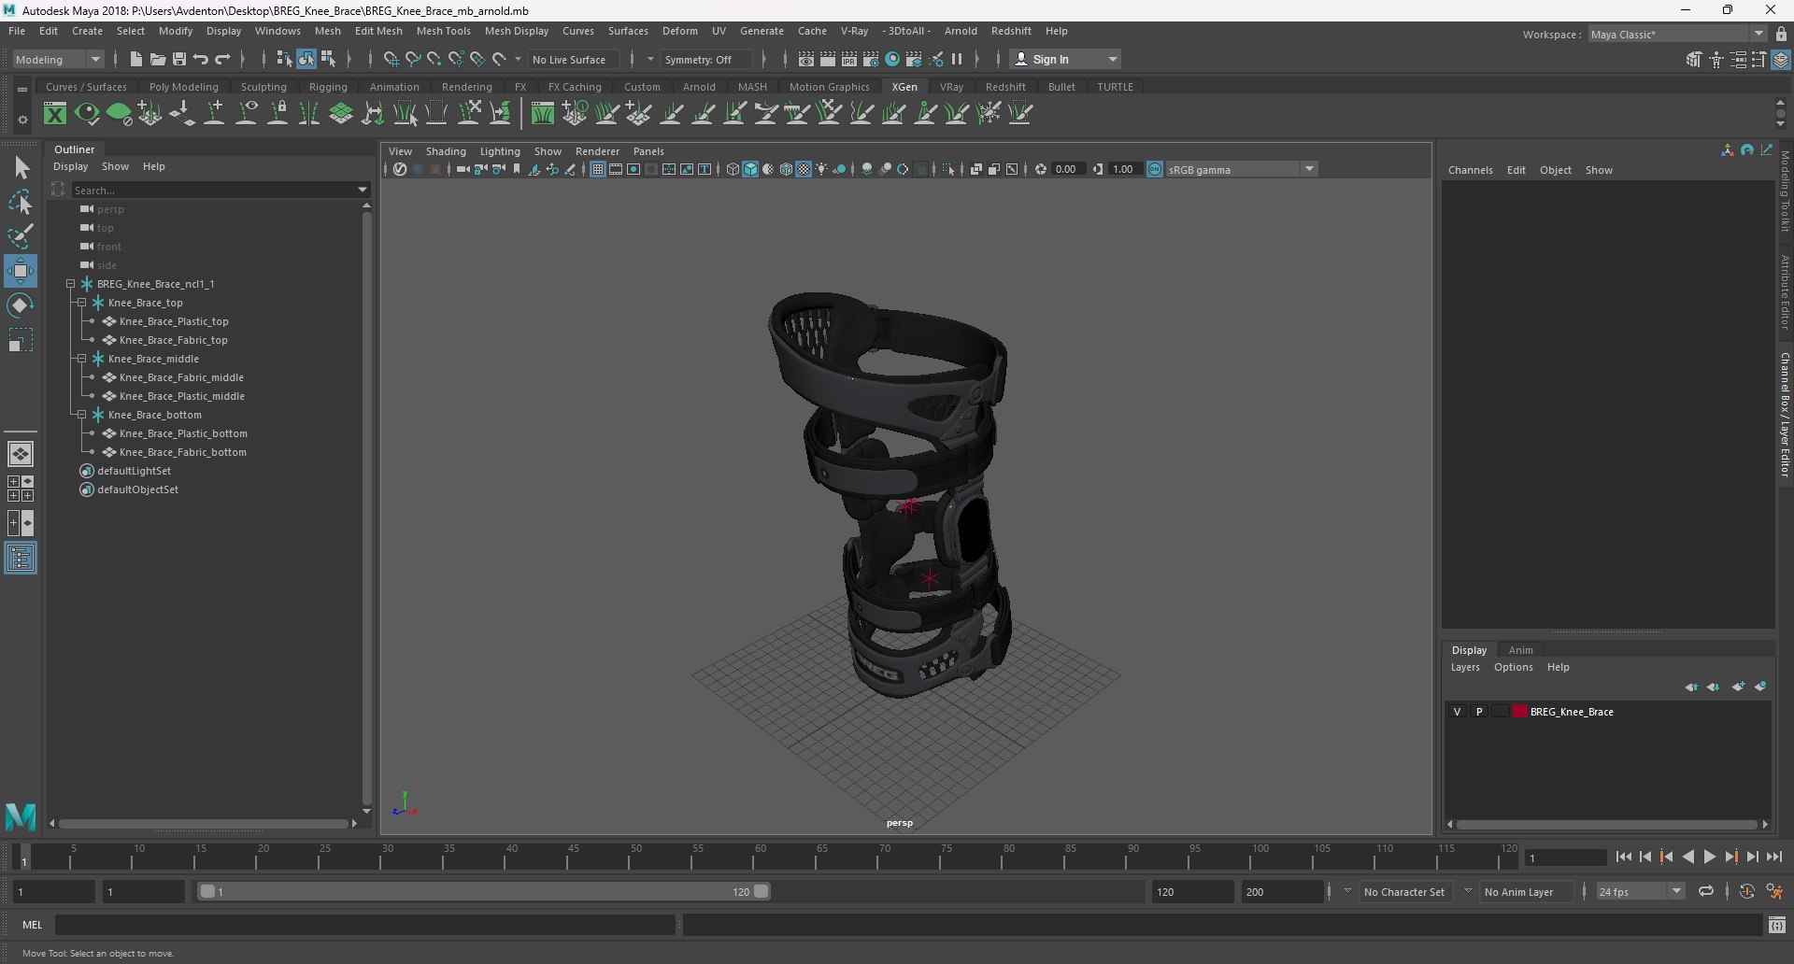
Task: Create a new display layer
Action: click(x=1738, y=687)
